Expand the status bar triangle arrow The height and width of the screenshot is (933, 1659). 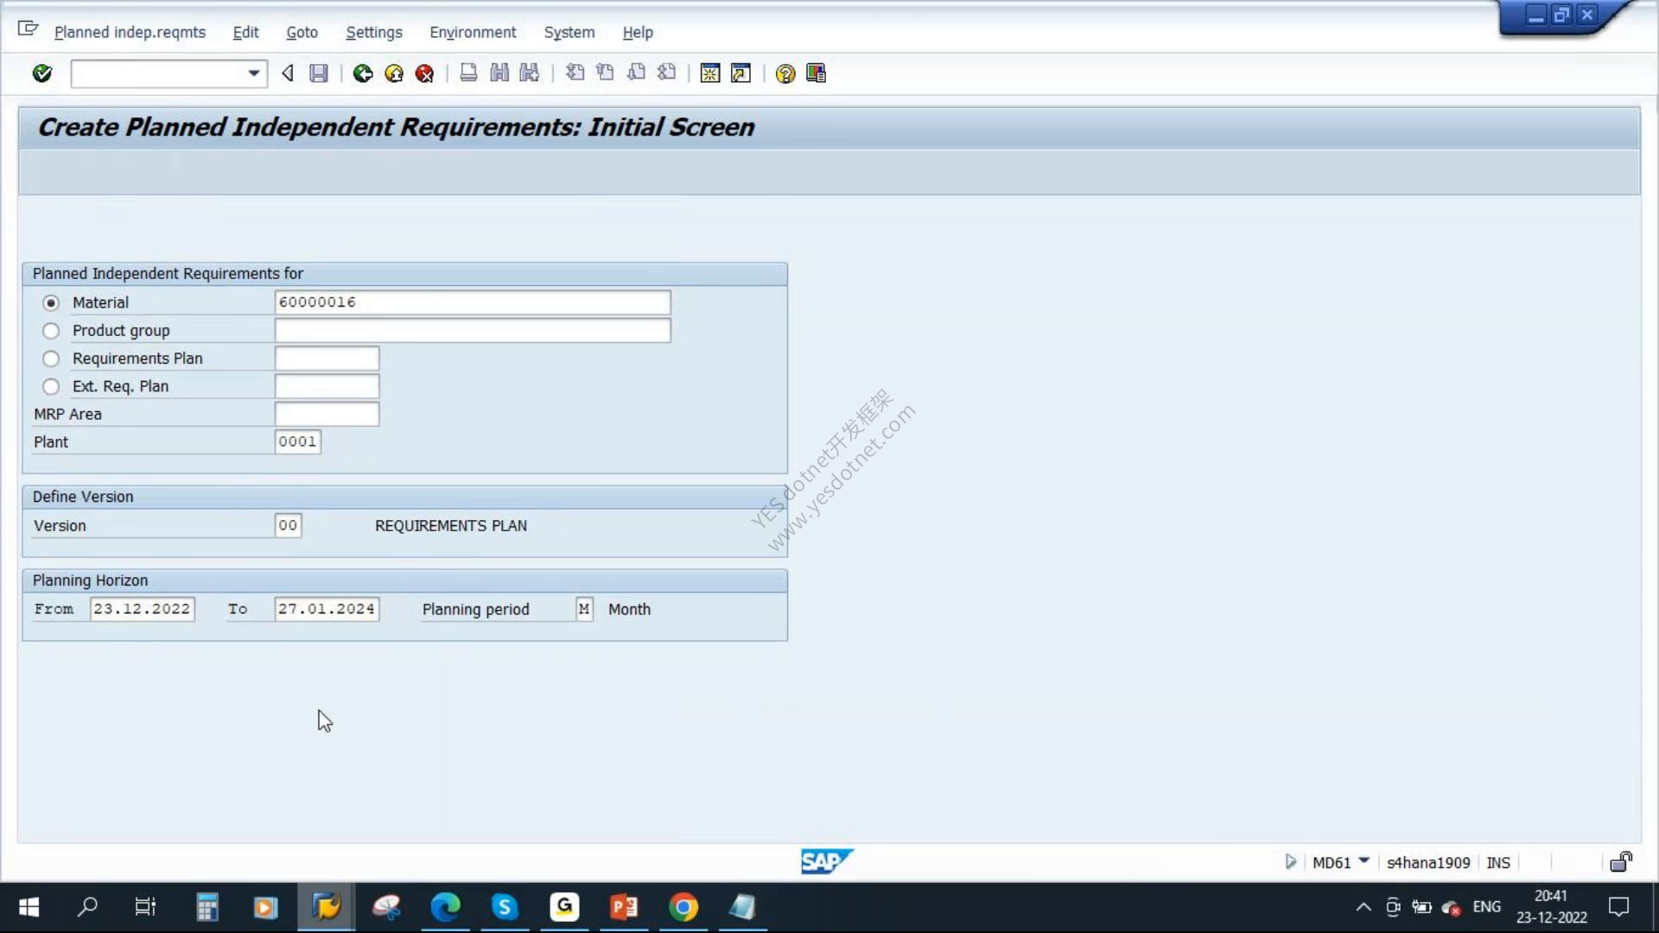coord(1290,861)
